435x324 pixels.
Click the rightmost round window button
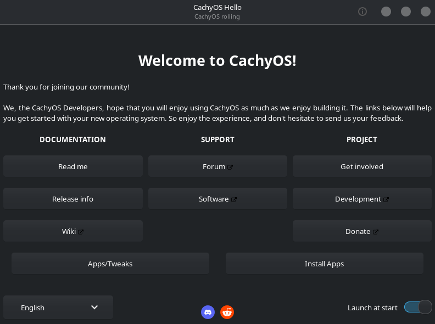tap(425, 12)
